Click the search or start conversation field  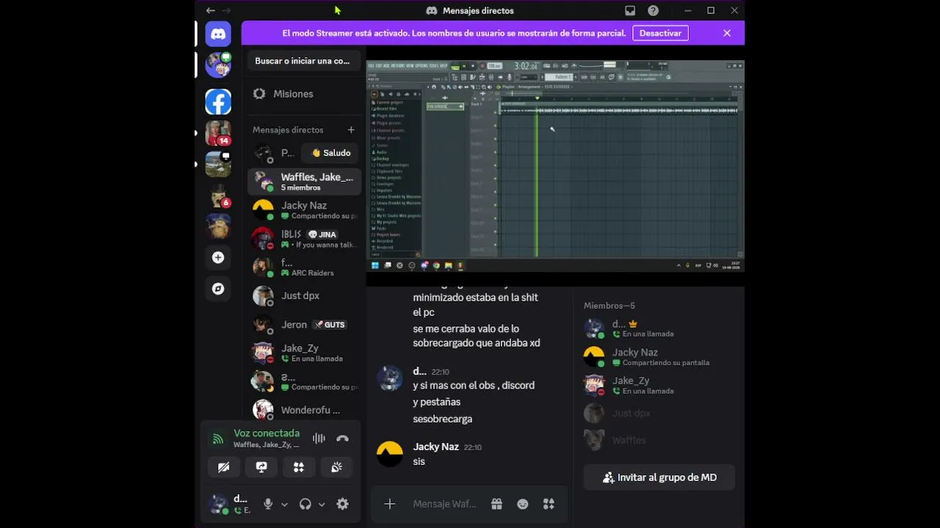click(x=304, y=61)
